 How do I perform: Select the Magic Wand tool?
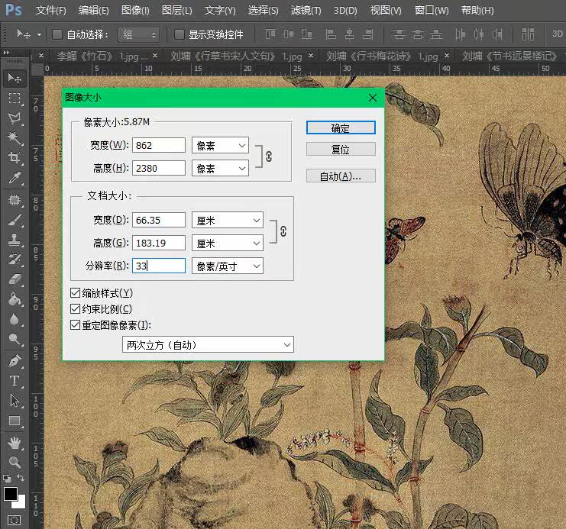click(15, 138)
